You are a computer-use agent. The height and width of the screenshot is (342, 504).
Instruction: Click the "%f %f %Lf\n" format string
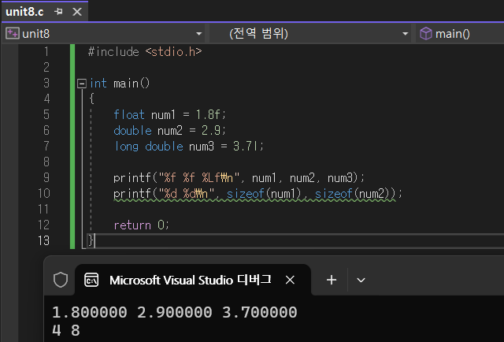(x=198, y=178)
